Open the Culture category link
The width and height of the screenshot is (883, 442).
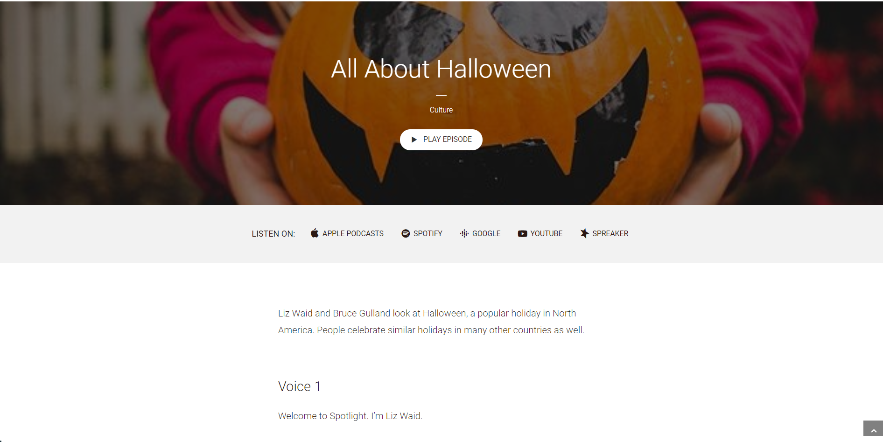(441, 110)
